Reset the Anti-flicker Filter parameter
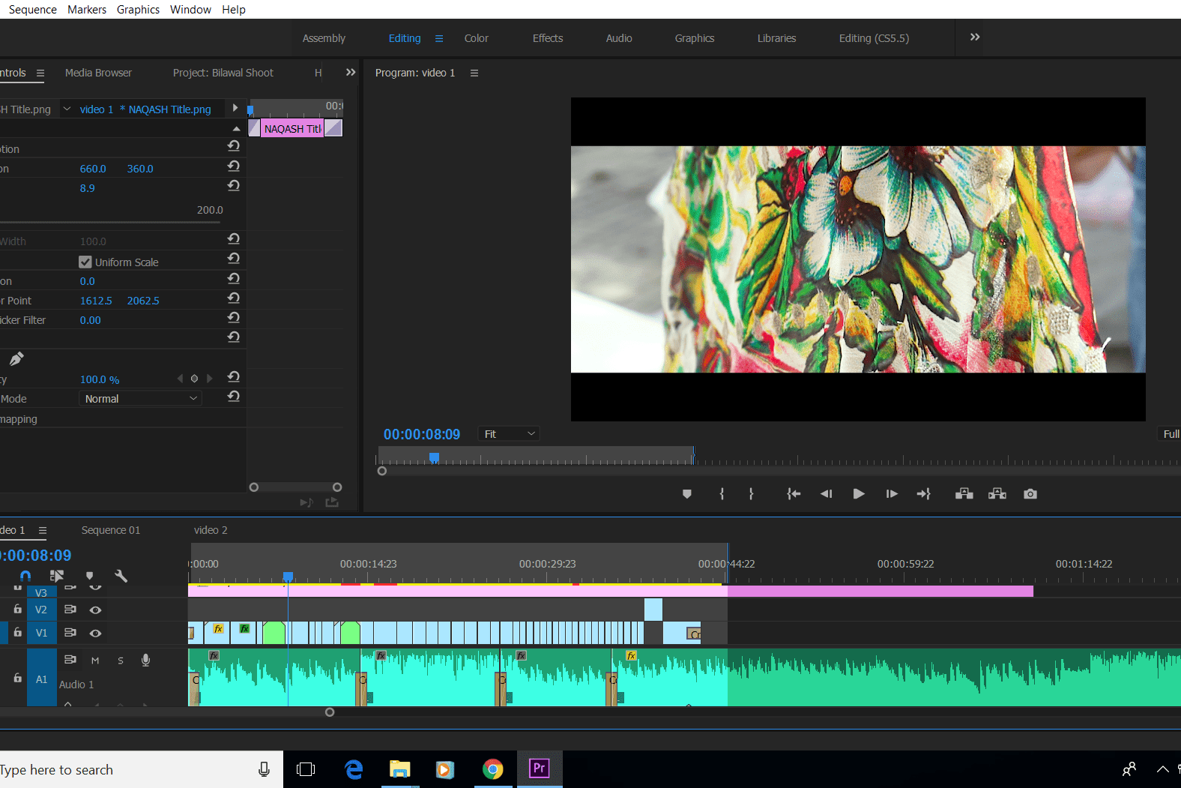This screenshot has width=1181, height=788. click(x=234, y=317)
